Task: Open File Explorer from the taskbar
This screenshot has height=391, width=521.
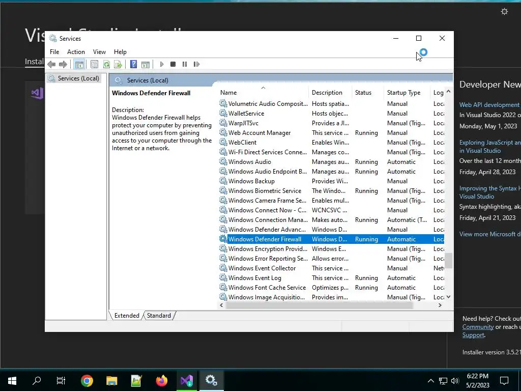Action: coord(111,380)
